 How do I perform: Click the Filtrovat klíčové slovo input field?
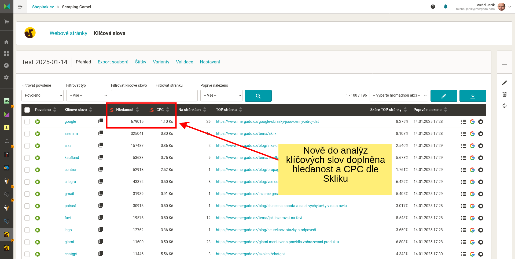point(132,96)
